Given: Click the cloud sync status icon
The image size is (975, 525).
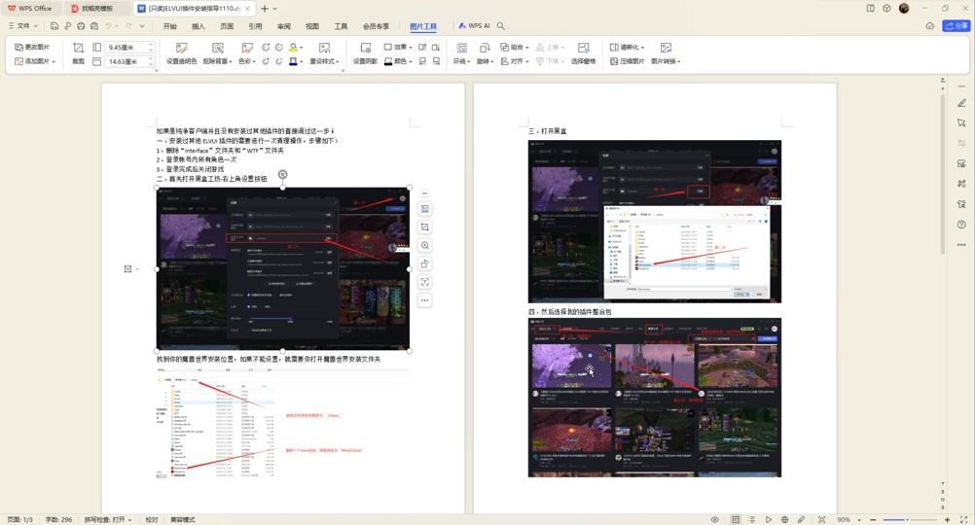Looking at the screenshot, I should (929, 26).
